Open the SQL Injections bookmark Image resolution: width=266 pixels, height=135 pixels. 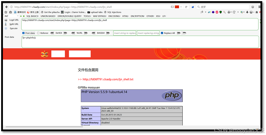coord(113,12)
